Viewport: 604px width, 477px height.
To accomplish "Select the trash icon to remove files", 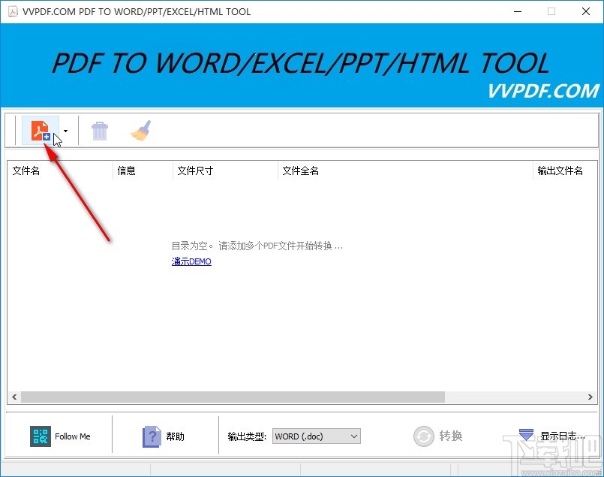I will [100, 129].
